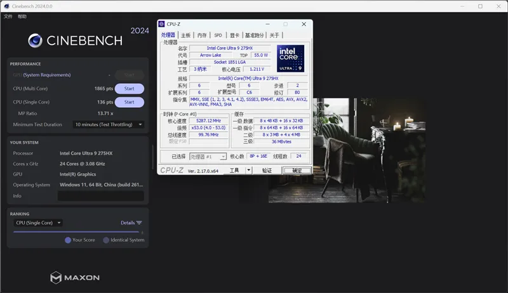This screenshot has width=508, height=293.
Task: Toggle the Your Score legend indicator
Action: tap(68, 240)
